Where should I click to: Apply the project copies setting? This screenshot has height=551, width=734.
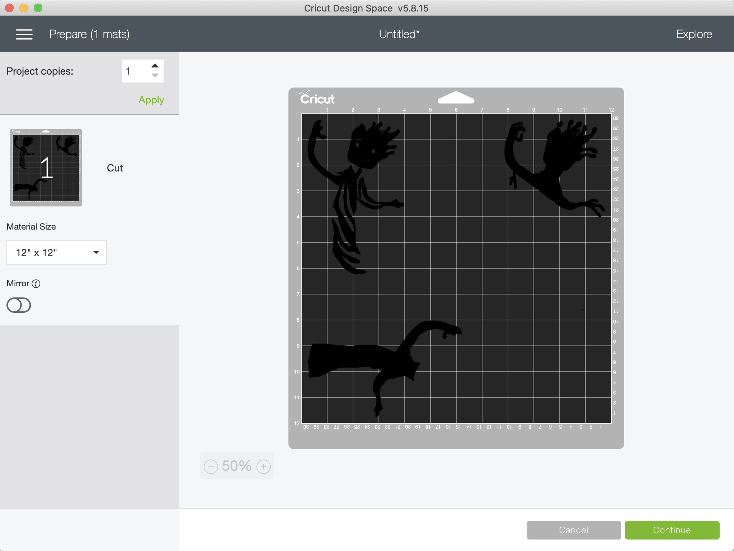point(151,100)
